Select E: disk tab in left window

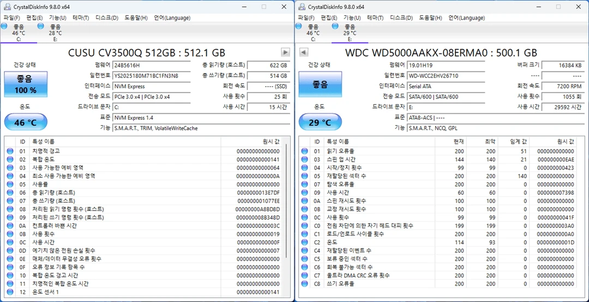point(55,33)
